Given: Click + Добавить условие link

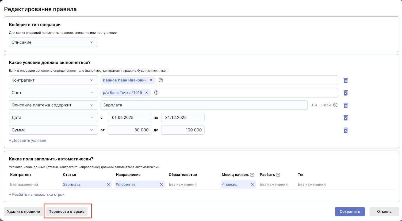Looking at the screenshot, I should coord(28,140).
